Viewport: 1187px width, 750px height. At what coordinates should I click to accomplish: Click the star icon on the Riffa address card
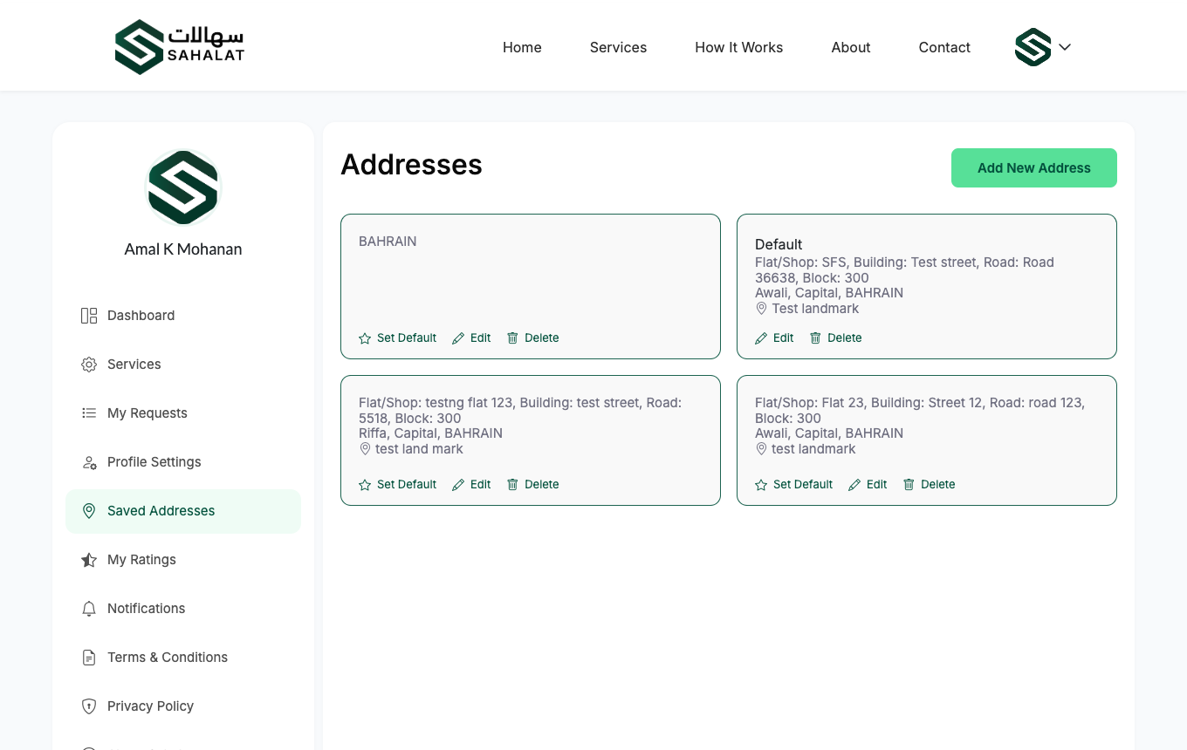pos(365,485)
